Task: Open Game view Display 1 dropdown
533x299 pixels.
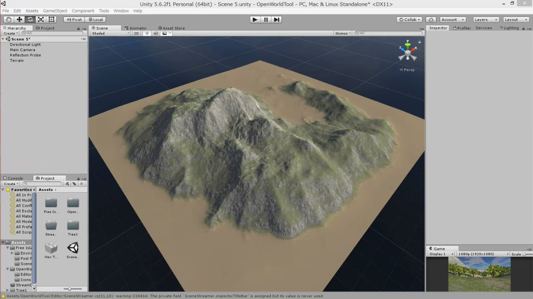Action: click(441, 254)
